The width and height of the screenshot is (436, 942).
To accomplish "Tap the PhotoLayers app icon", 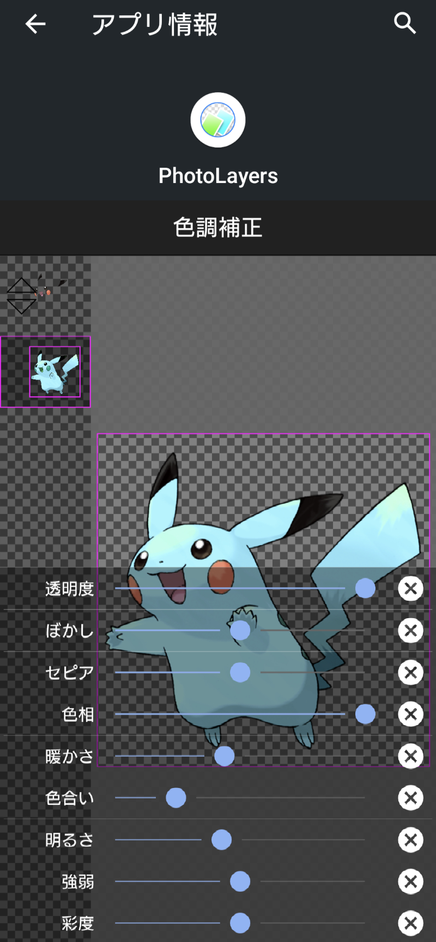I will (x=218, y=120).
